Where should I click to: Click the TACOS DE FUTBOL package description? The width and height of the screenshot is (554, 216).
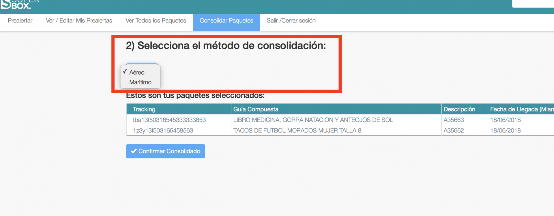[297, 131]
